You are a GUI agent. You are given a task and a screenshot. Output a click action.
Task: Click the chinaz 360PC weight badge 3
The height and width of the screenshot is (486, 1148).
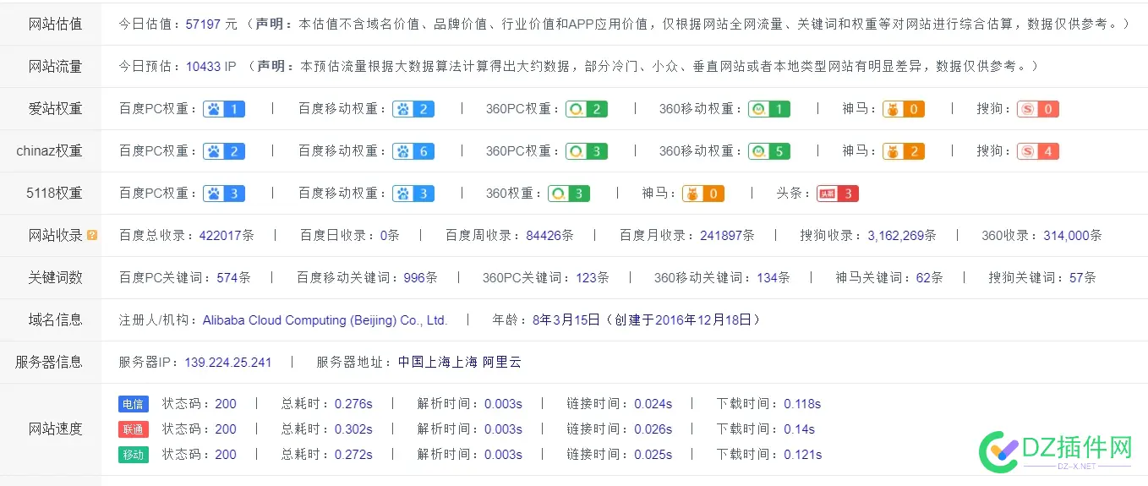[587, 151]
